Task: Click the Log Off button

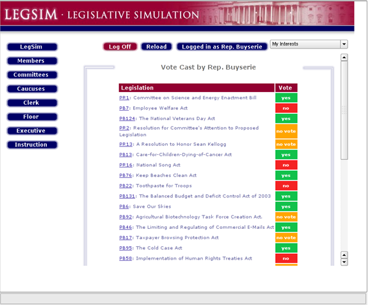Action: (120, 47)
